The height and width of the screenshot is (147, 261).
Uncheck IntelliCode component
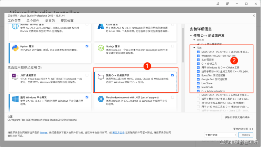tap(198, 87)
